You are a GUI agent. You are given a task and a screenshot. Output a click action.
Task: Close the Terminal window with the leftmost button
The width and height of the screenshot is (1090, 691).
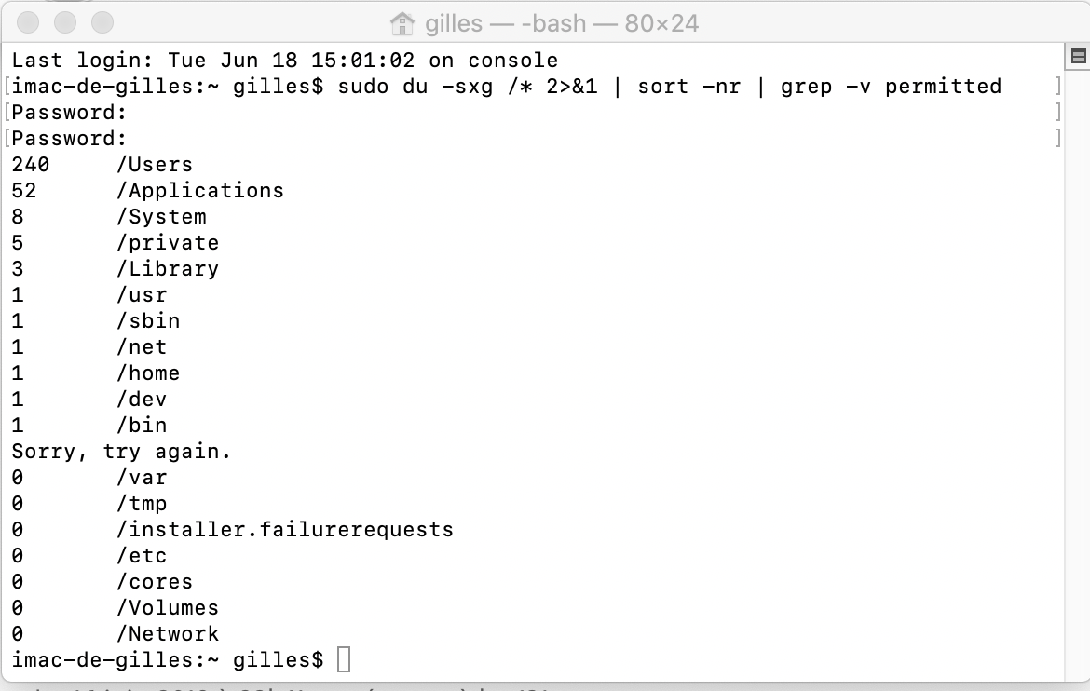click(29, 21)
